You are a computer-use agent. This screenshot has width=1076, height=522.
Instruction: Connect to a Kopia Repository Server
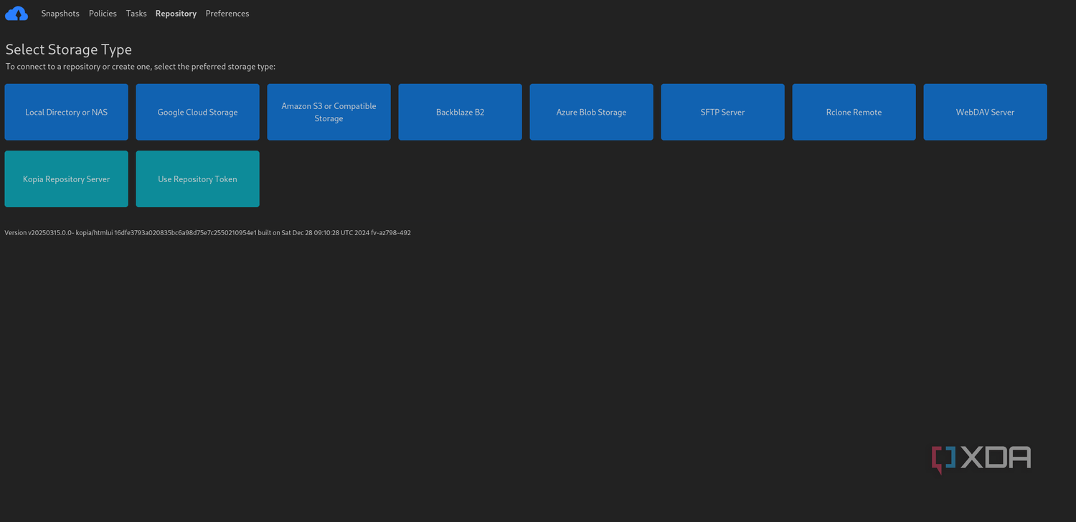67,179
